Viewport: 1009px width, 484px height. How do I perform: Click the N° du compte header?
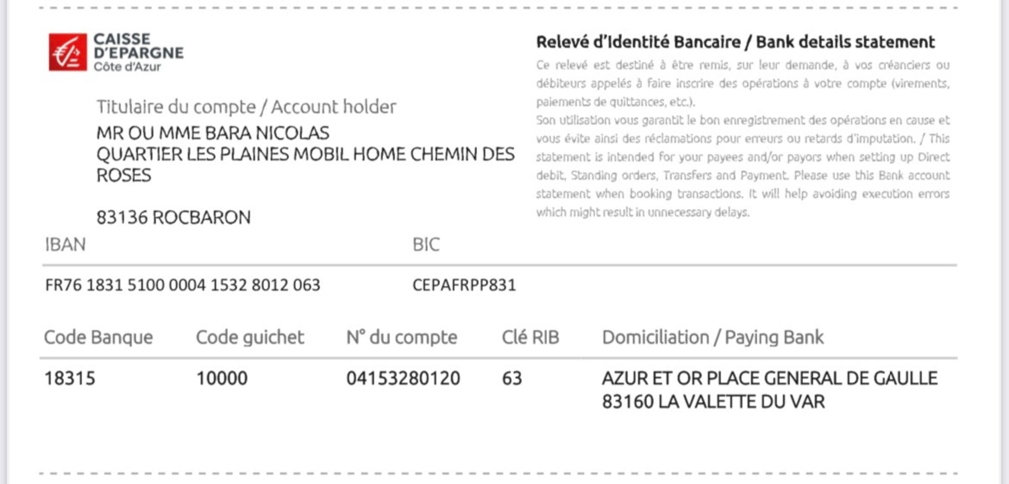pos(402,337)
